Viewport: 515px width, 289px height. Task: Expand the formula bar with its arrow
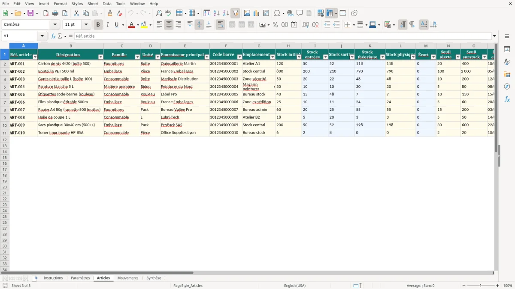click(494, 36)
